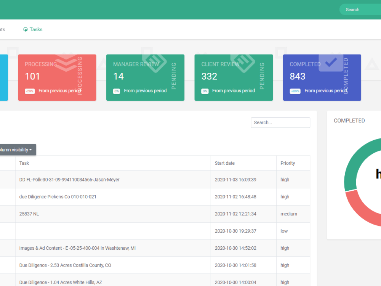Click the +89% badge on the Completed card
This screenshot has width=381, height=286.
296,91
